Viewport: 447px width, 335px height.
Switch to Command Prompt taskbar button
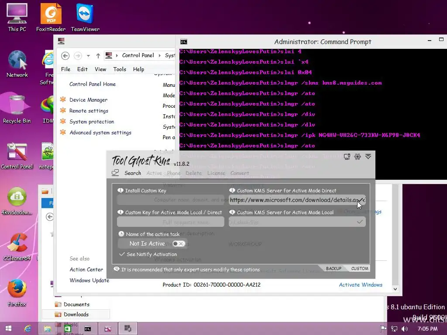[87, 328]
